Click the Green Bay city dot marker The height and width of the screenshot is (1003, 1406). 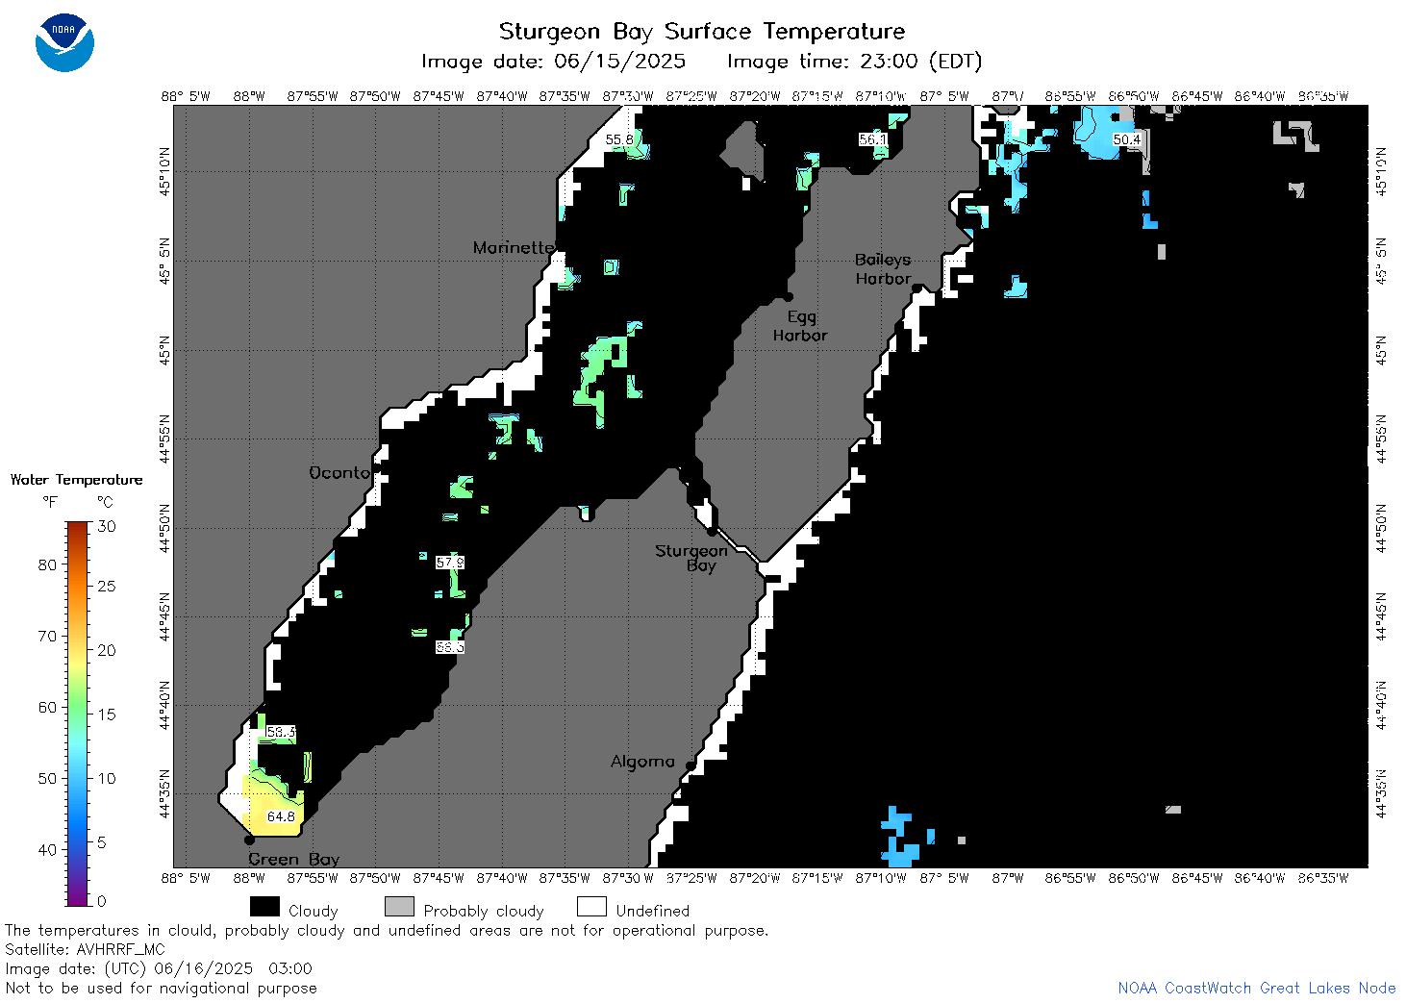249,840
